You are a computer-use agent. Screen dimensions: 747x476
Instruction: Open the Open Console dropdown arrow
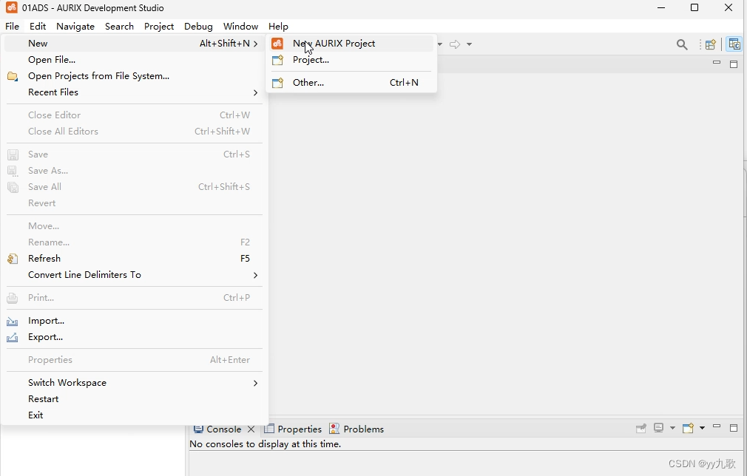[x=702, y=429]
